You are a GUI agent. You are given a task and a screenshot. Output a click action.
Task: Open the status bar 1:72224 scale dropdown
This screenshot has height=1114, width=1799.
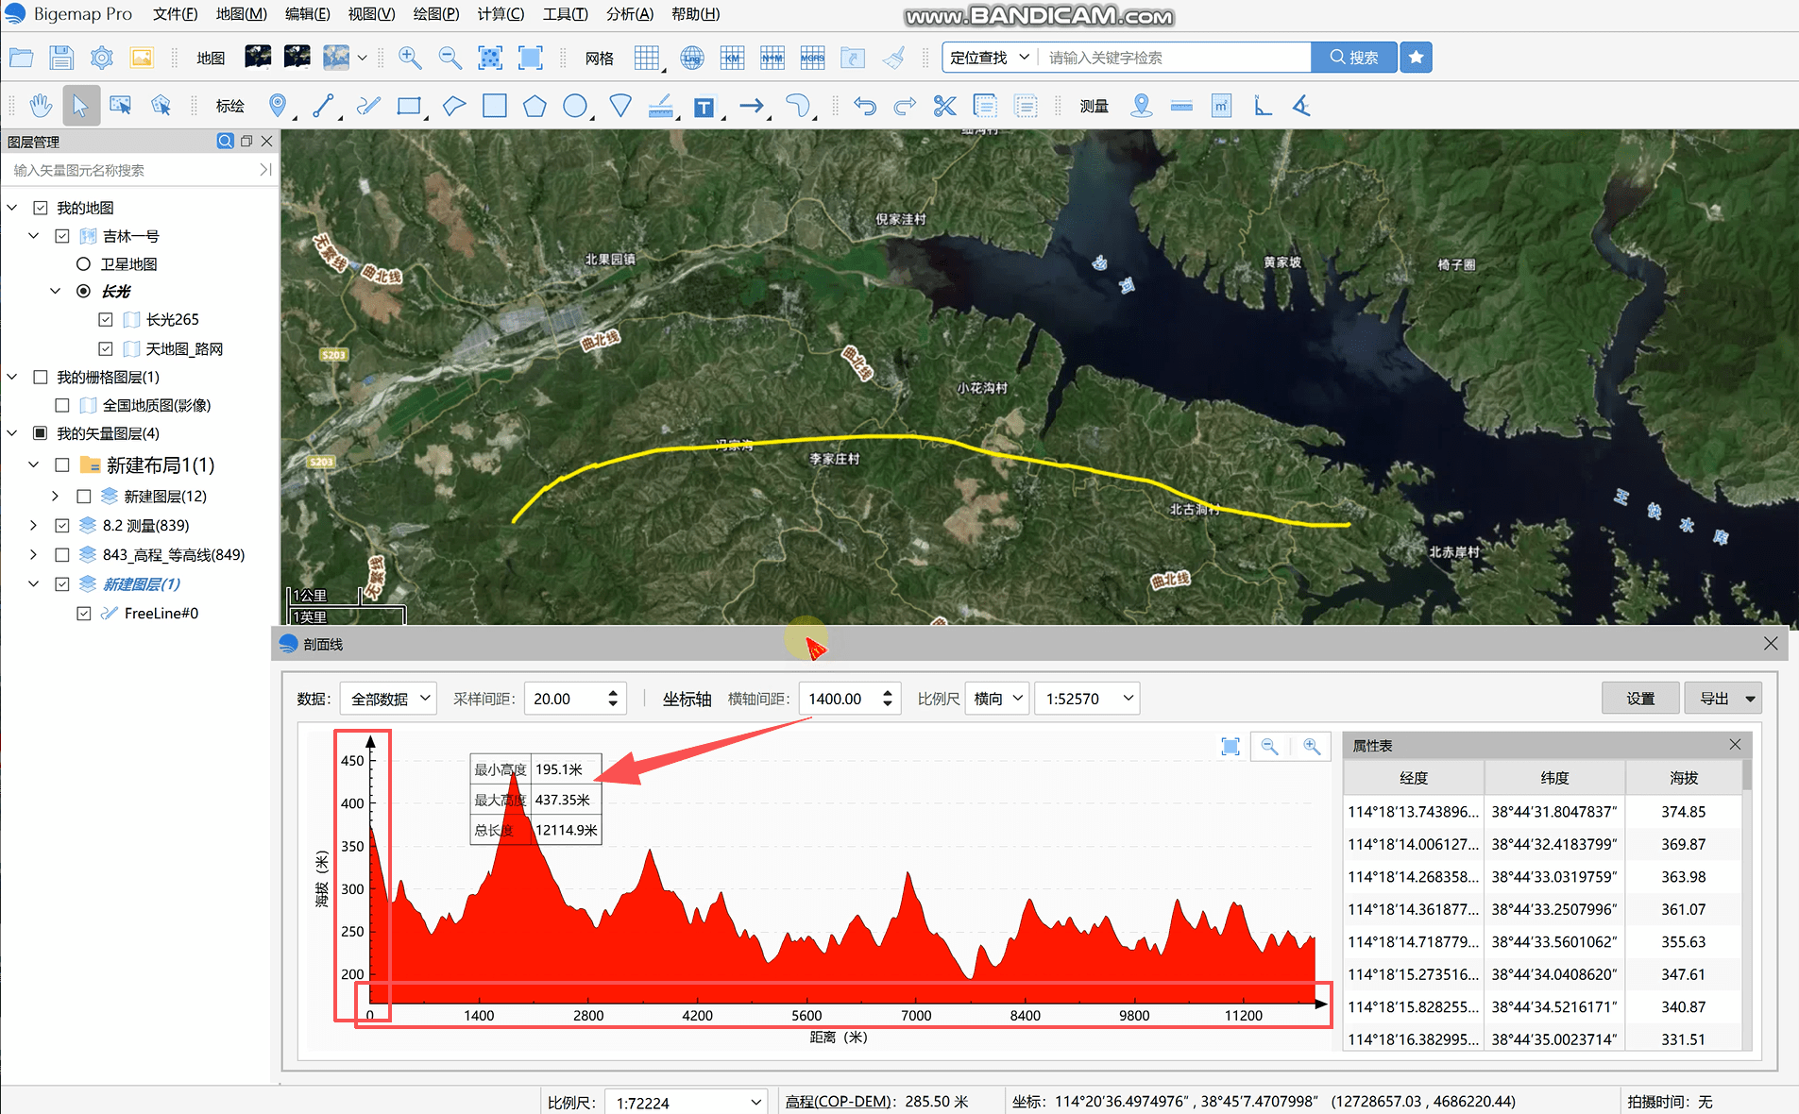(x=686, y=1102)
